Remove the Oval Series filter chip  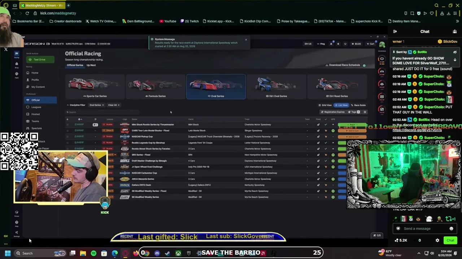coord(103,105)
